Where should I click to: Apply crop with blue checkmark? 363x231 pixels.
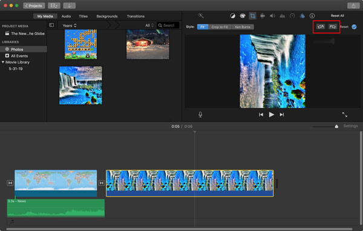(354, 27)
